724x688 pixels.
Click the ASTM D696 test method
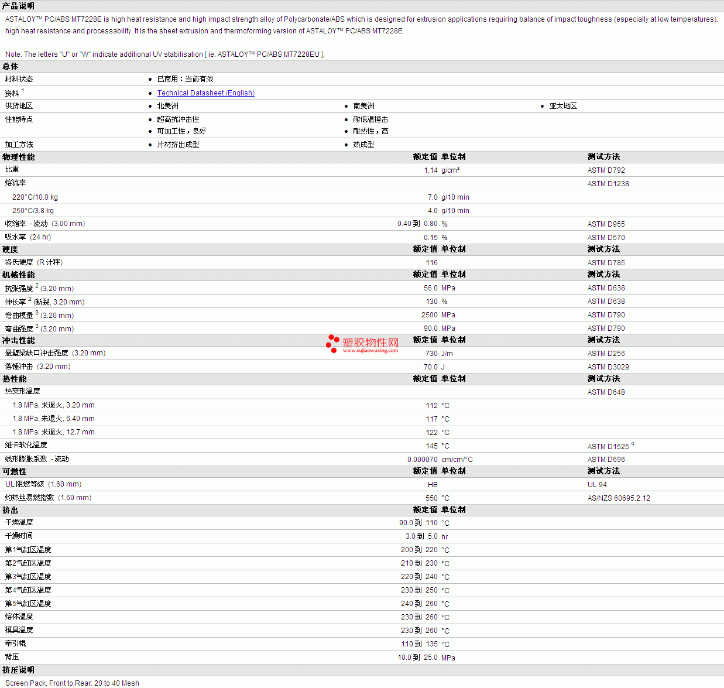[606, 460]
